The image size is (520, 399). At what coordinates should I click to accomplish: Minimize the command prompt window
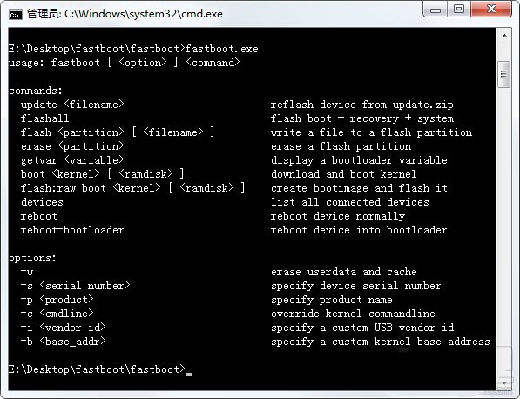436,10
